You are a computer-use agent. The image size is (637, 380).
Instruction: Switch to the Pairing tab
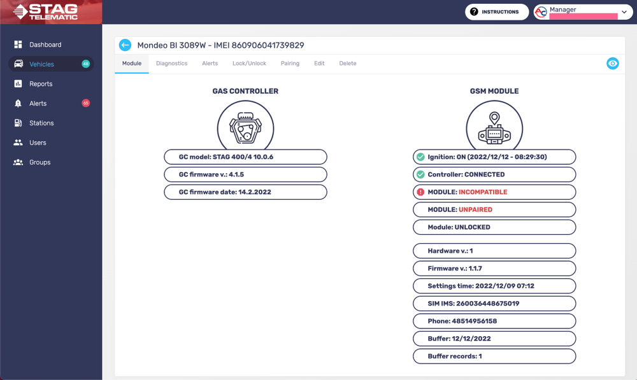(290, 64)
